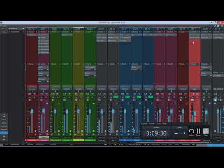The image size is (224, 168).
Task: Toggle record-arm icon below Mute on leftmost red channel
Action: [x=30, y=100]
